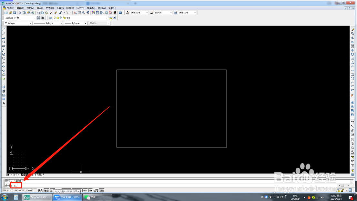Click the Plot printer icon
Viewport: 357px width, 201px height.
(20, 13)
